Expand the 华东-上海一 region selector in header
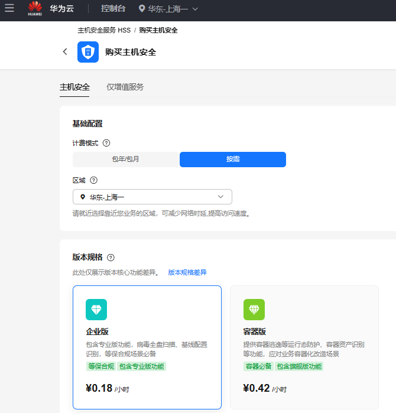The width and height of the screenshot is (396, 413). [x=168, y=9]
